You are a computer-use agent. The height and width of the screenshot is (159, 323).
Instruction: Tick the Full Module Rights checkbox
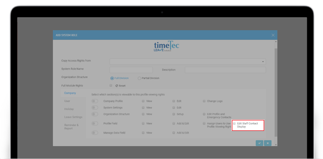pyautogui.click(x=111, y=85)
